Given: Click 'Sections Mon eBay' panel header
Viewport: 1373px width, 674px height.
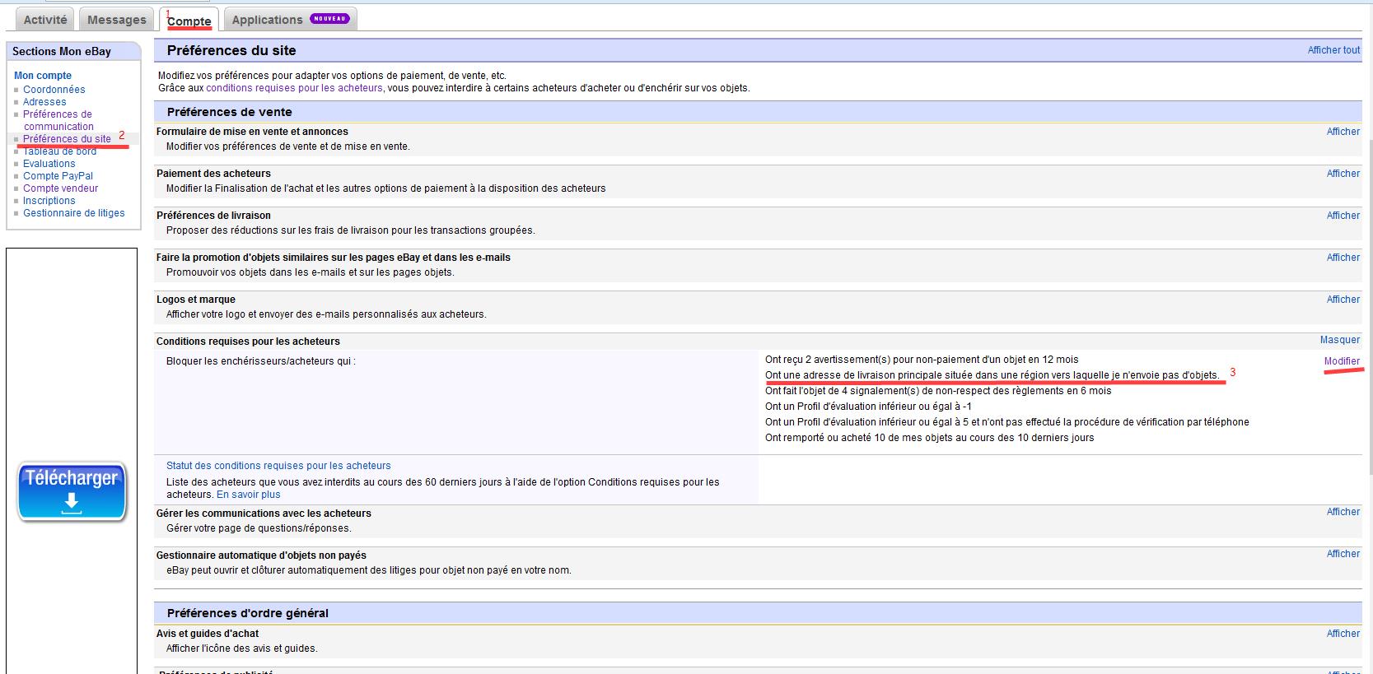Looking at the screenshot, I should tap(72, 51).
